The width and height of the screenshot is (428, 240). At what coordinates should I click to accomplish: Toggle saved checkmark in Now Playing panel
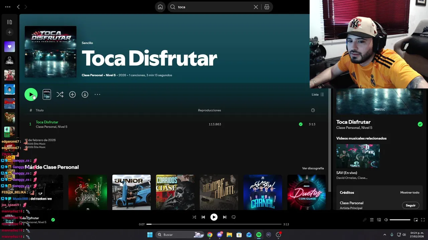coord(420,124)
